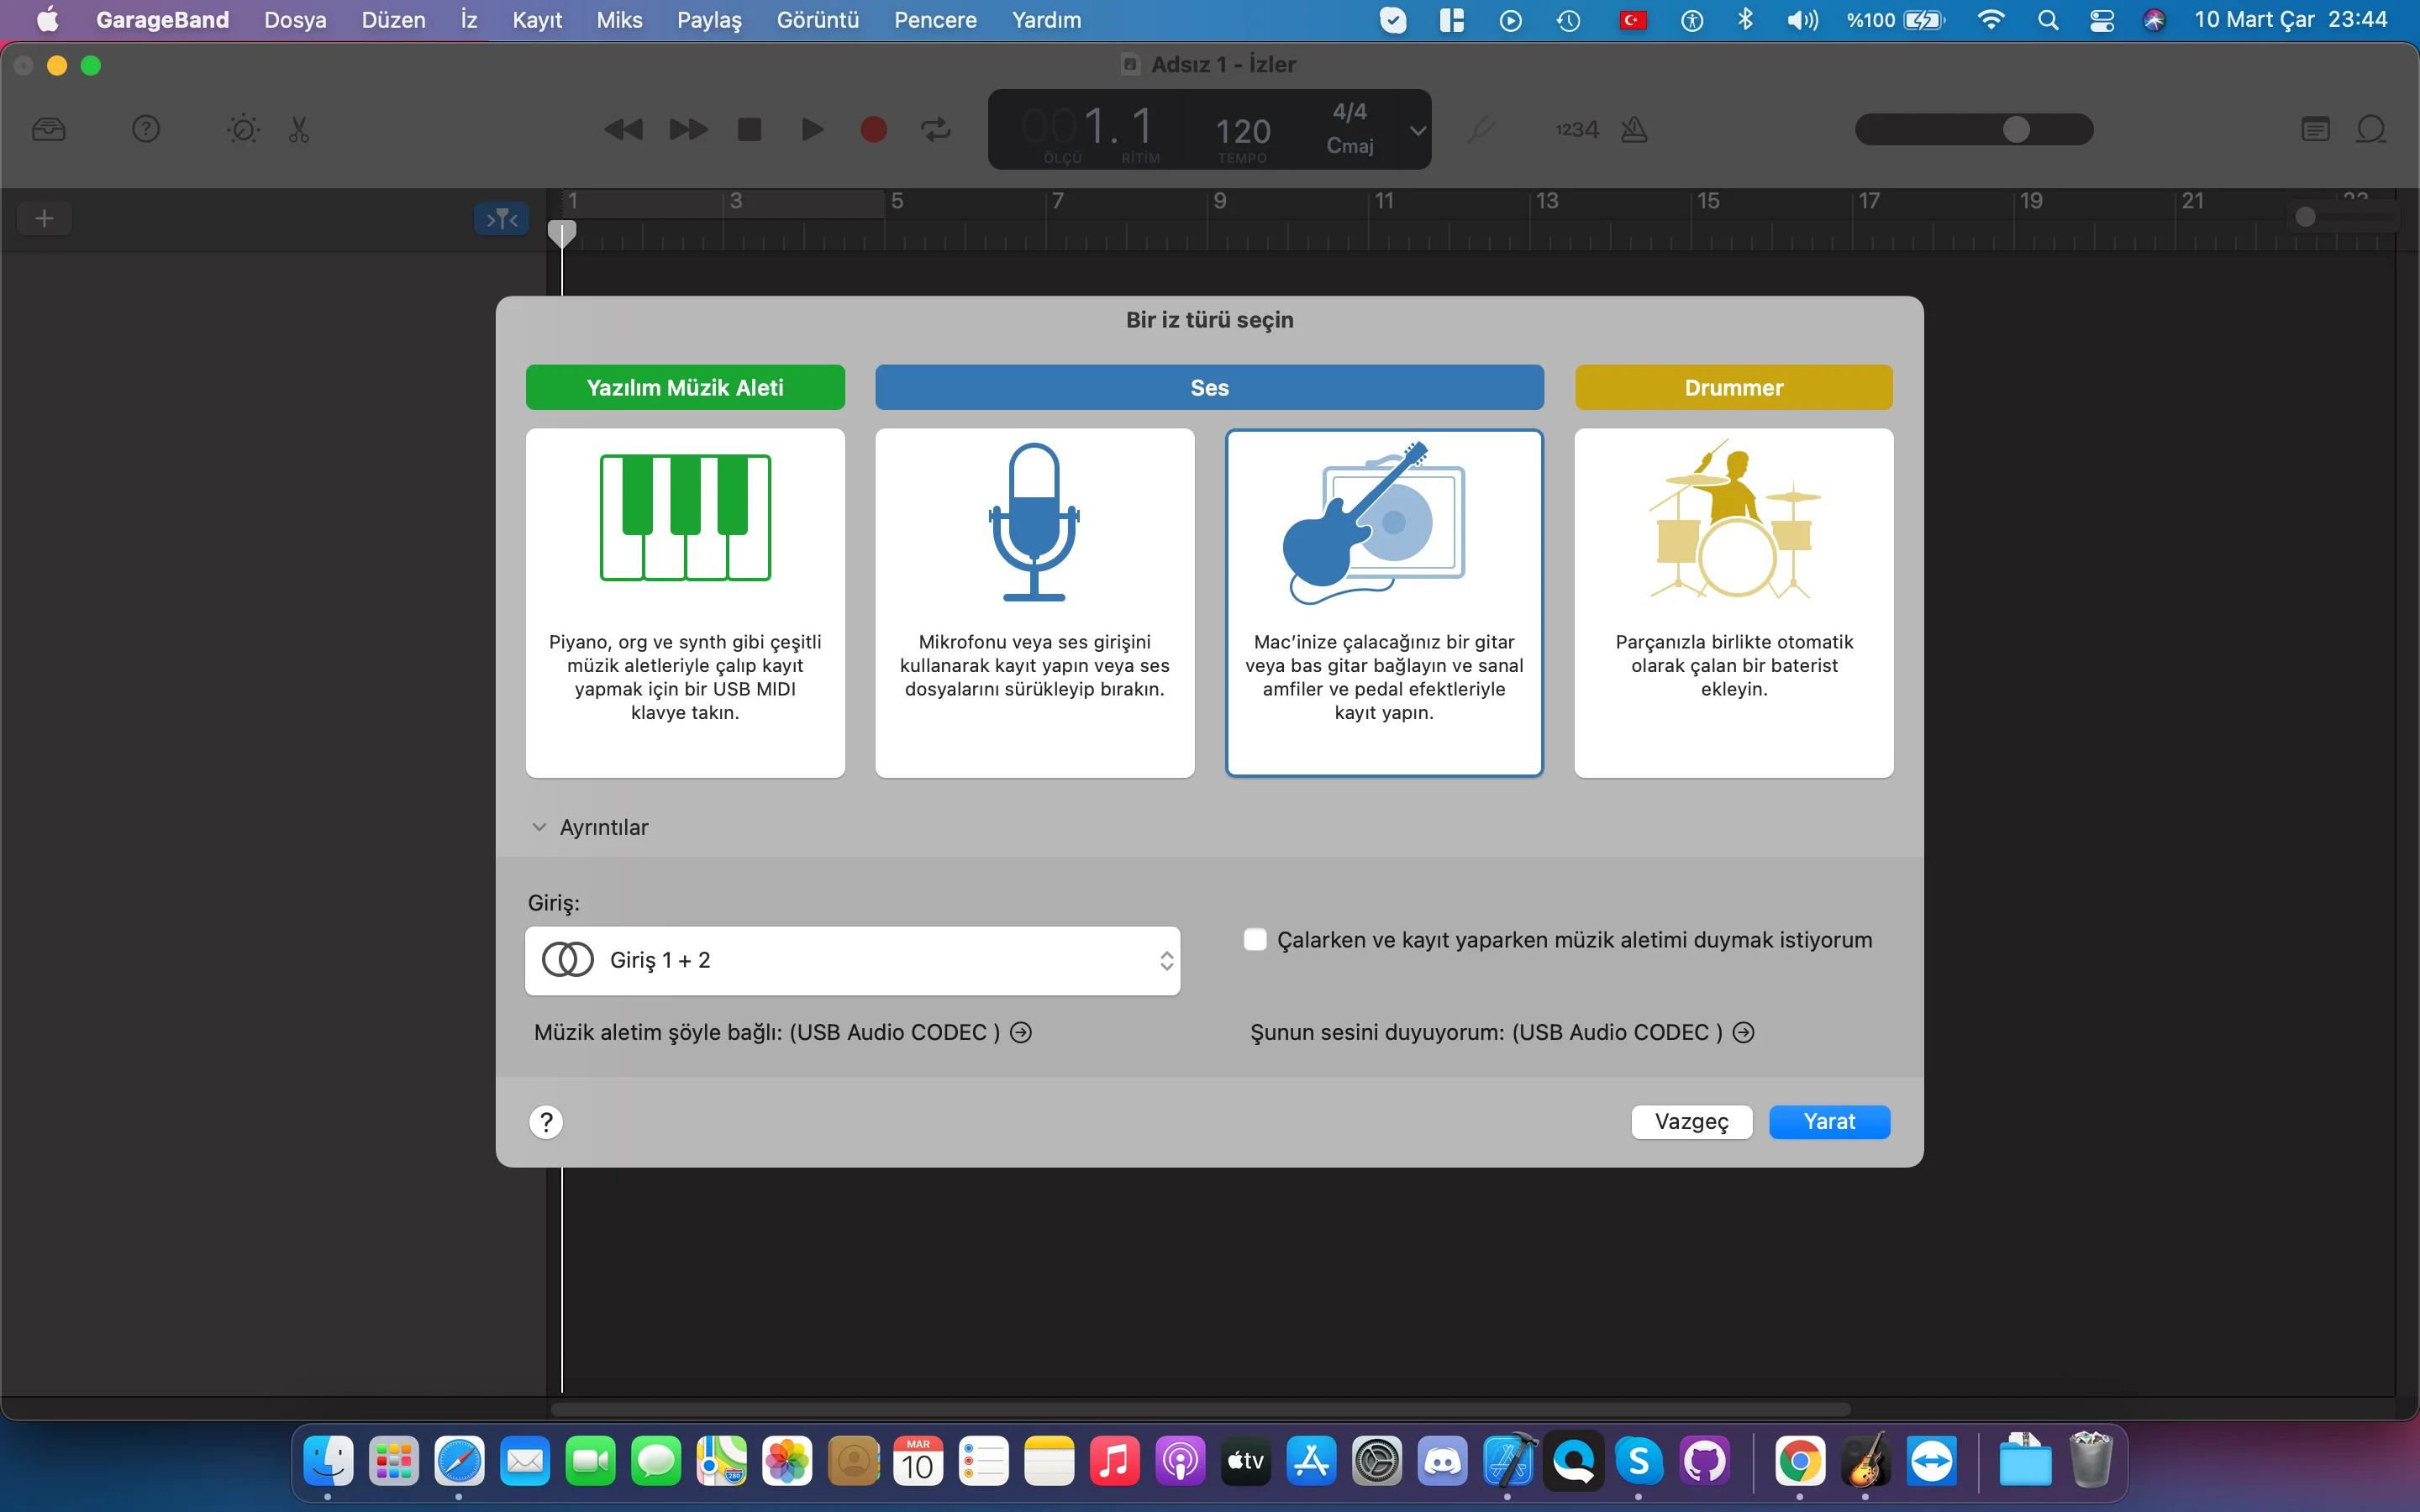Open the Smart Controls knob icon
Screen dimensions: 2420x1512
pyautogui.click(x=243, y=130)
